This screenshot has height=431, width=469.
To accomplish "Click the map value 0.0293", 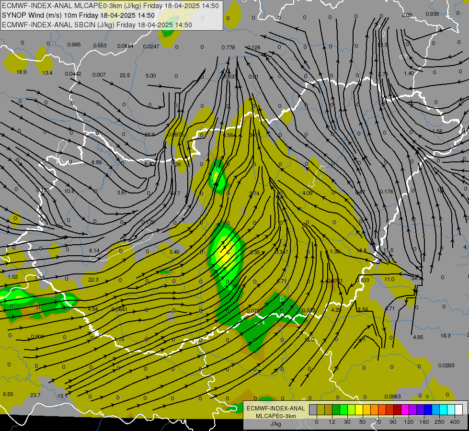I will point(446,365).
